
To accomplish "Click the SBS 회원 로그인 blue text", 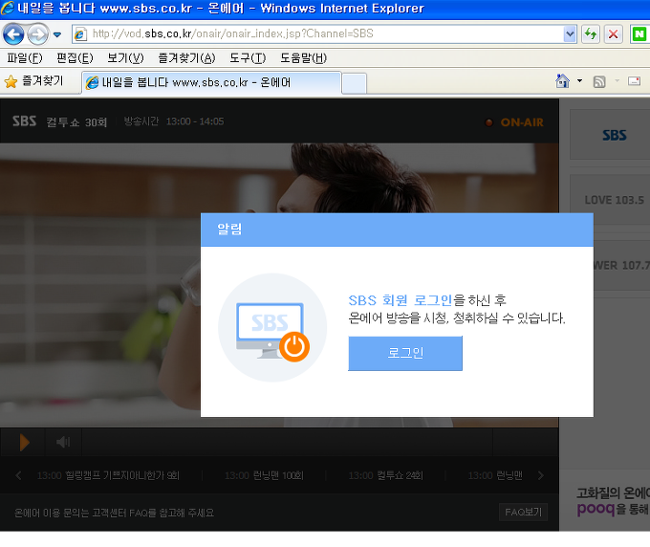I will click(400, 300).
